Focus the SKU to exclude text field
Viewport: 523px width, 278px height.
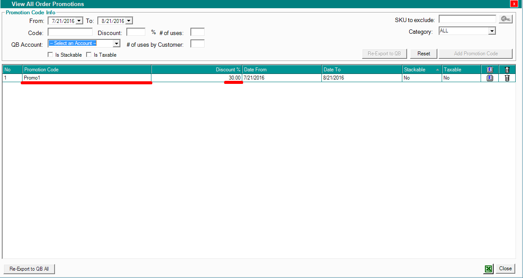(467, 19)
